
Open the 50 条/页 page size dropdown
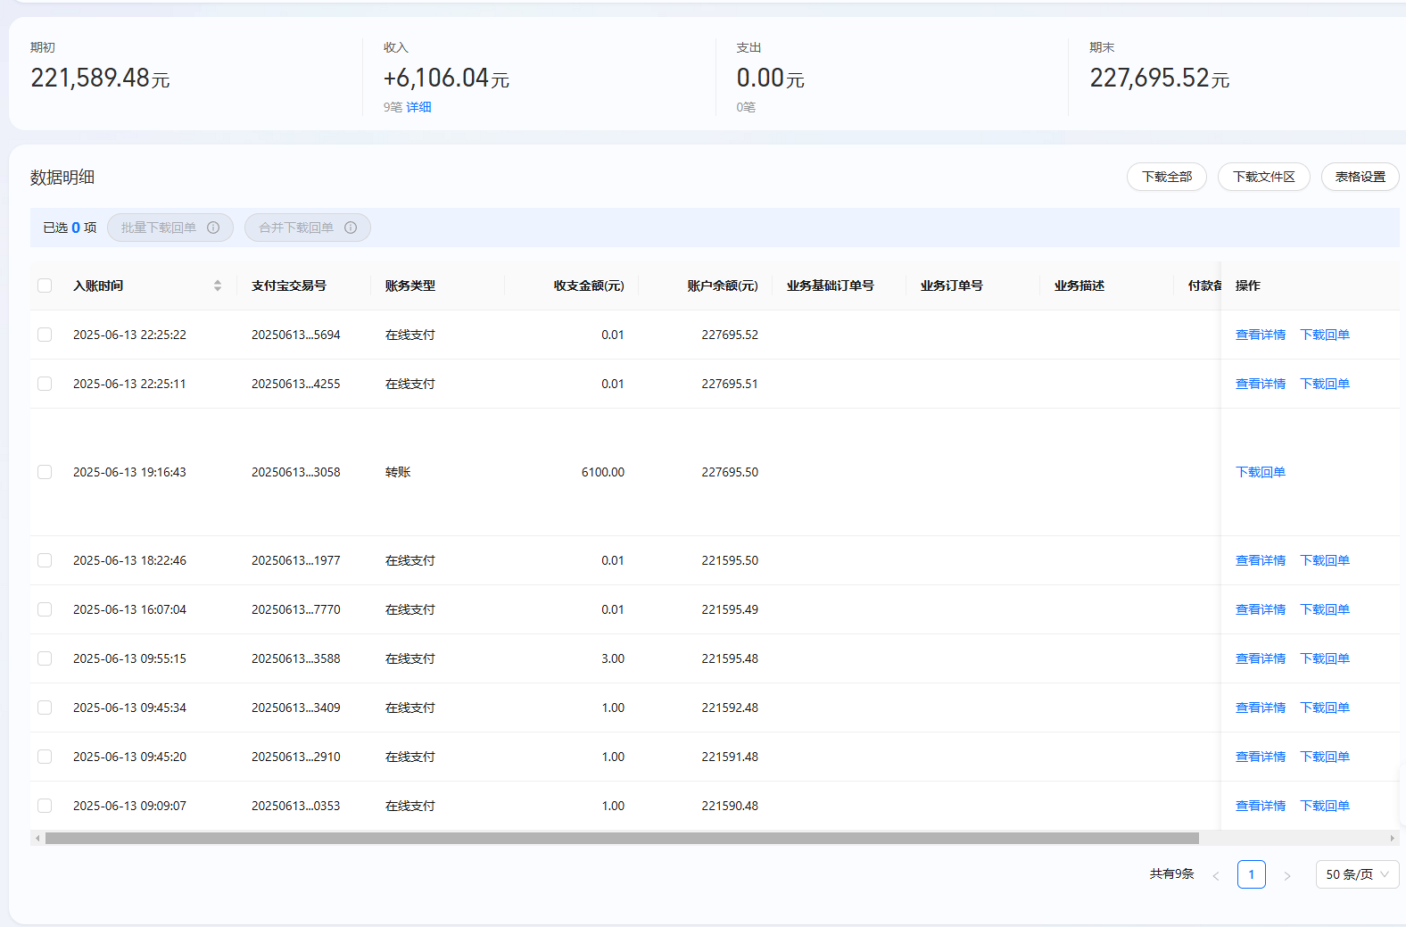tap(1357, 874)
